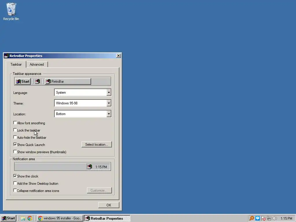Switch to the Advanced tab
Viewport: 296px width, 222px height.
[x=37, y=64]
